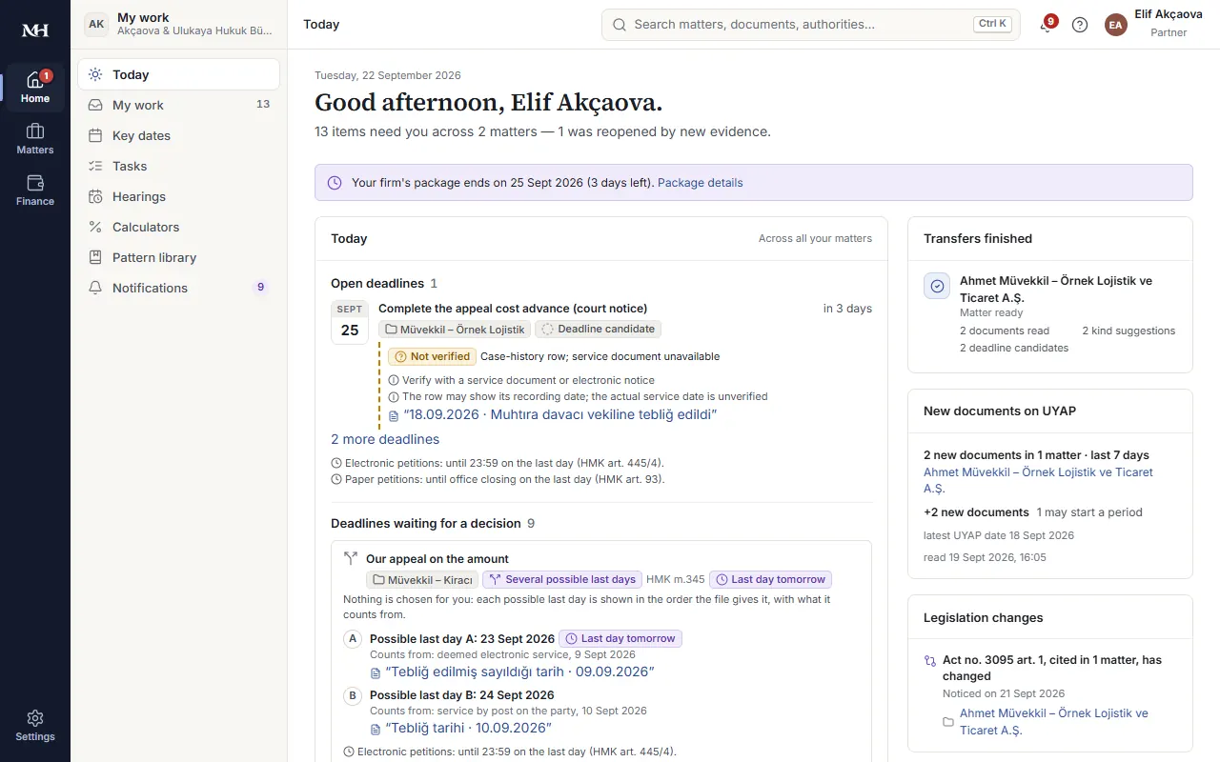1220x762 pixels.
Task: Click Complete the appeal cost advance title
Action: pos(513,309)
